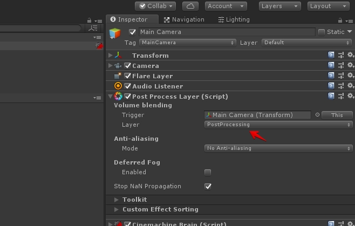
Task: Open Post Process Layer help icon
Action: 331,96
